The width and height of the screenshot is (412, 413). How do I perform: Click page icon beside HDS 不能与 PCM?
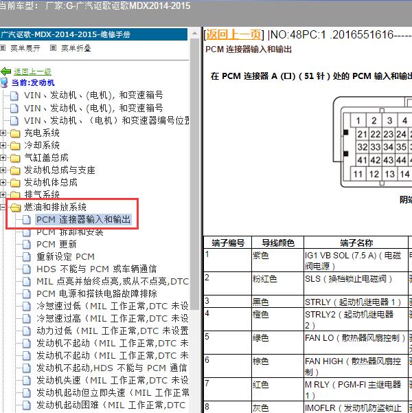coord(27,269)
